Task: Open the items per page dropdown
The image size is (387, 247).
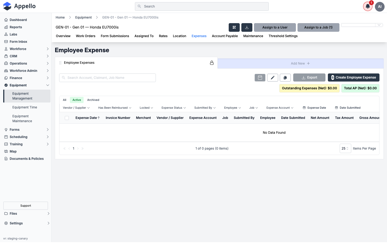Action: point(345,149)
